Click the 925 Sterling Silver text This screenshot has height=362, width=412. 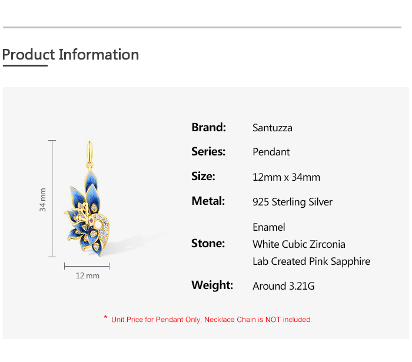tap(293, 202)
